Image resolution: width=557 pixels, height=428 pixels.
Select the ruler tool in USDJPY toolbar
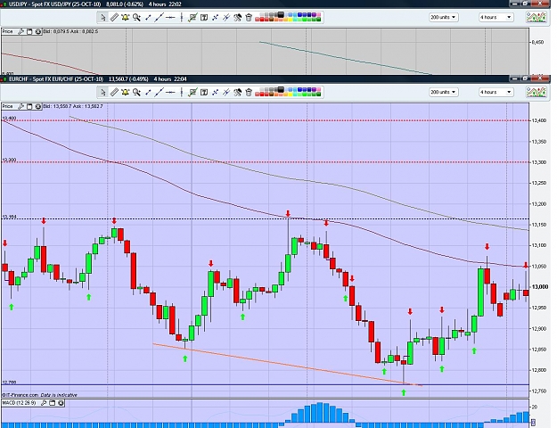click(x=114, y=18)
